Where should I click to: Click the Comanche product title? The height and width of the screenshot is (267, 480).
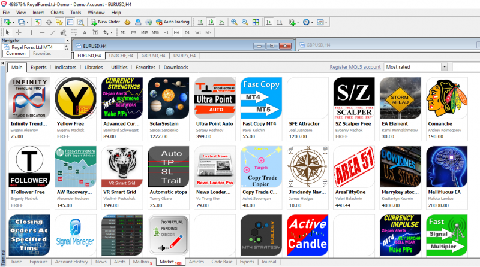(x=440, y=124)
